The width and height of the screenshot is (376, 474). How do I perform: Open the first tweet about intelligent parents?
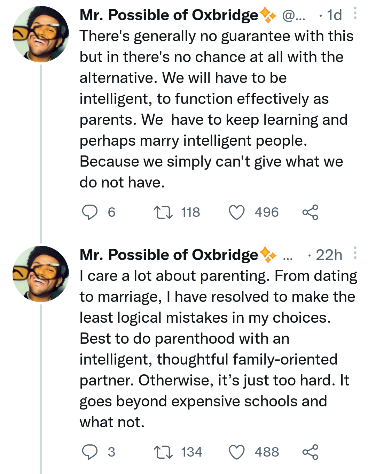point(216,109)
